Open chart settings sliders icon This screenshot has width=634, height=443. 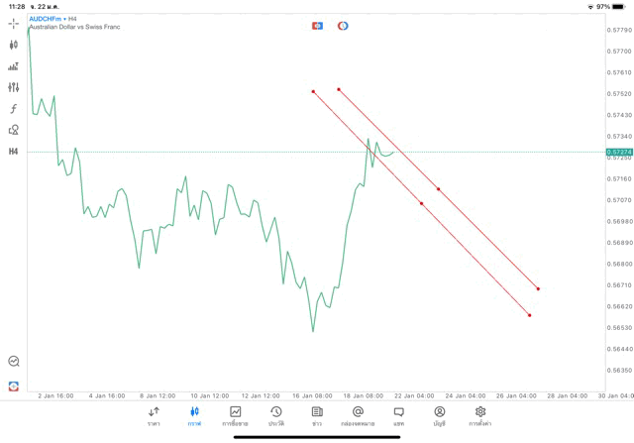14,87
